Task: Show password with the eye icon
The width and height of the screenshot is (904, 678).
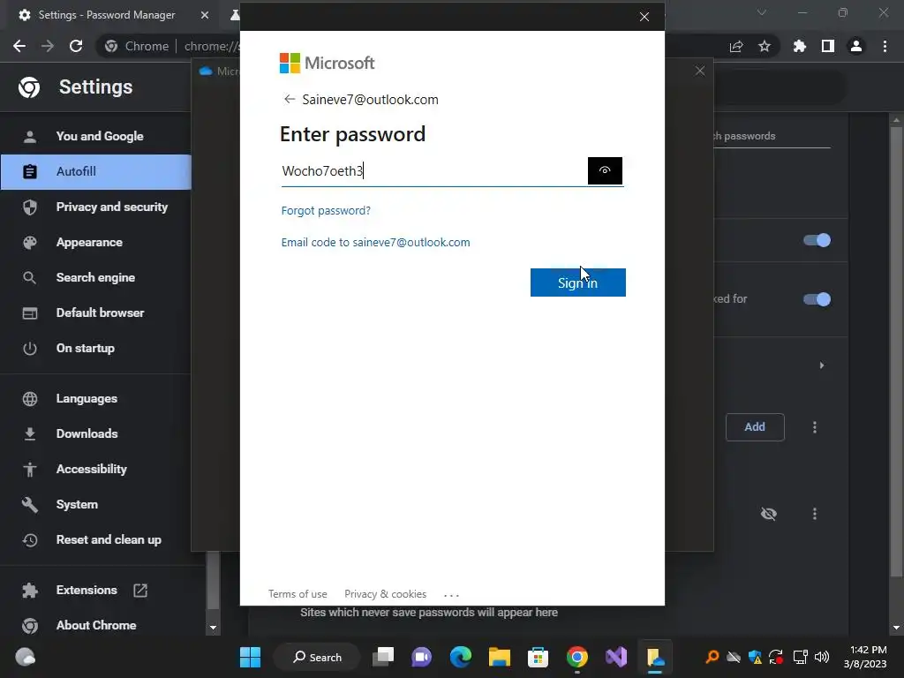Action: (605, 170)
